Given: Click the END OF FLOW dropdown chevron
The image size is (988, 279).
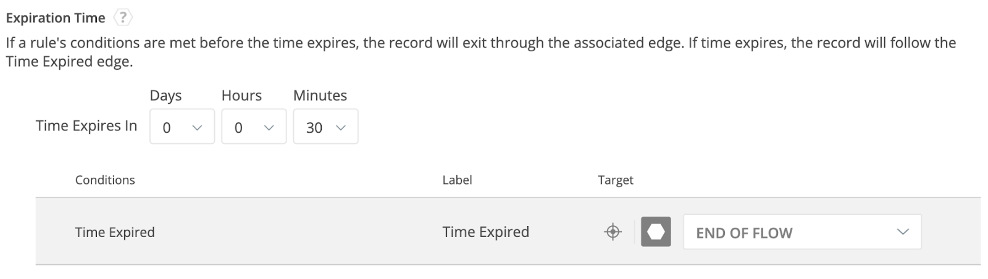Looking at the screenshot, I should (903, 232).
